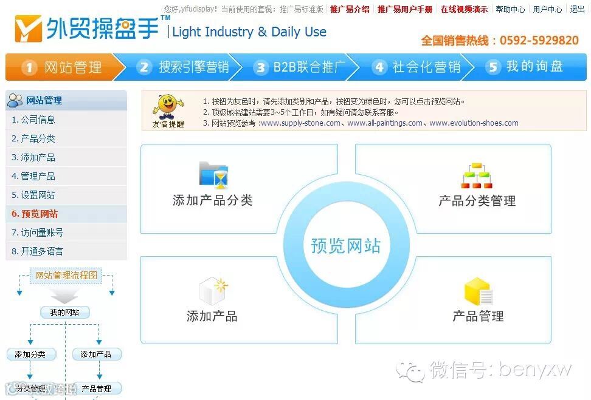Open the 推广易用户手册 link
This screenshot has height=400, width=591.
tap(405, 9)
